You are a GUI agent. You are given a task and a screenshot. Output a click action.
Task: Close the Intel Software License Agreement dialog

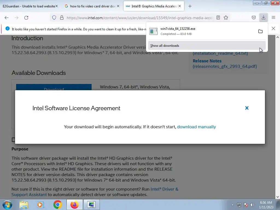coord(247,108)
